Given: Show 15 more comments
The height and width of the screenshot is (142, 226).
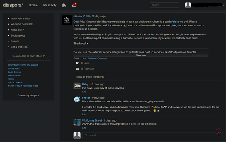Looking at the screenshot, I should coord(90,77).
